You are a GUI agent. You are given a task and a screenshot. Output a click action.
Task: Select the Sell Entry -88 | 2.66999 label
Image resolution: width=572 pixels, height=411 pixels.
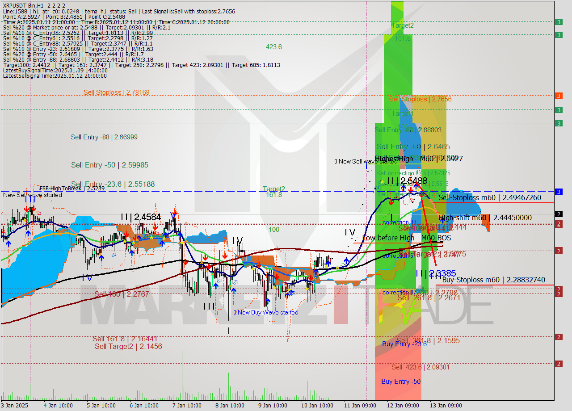[104, 137]
